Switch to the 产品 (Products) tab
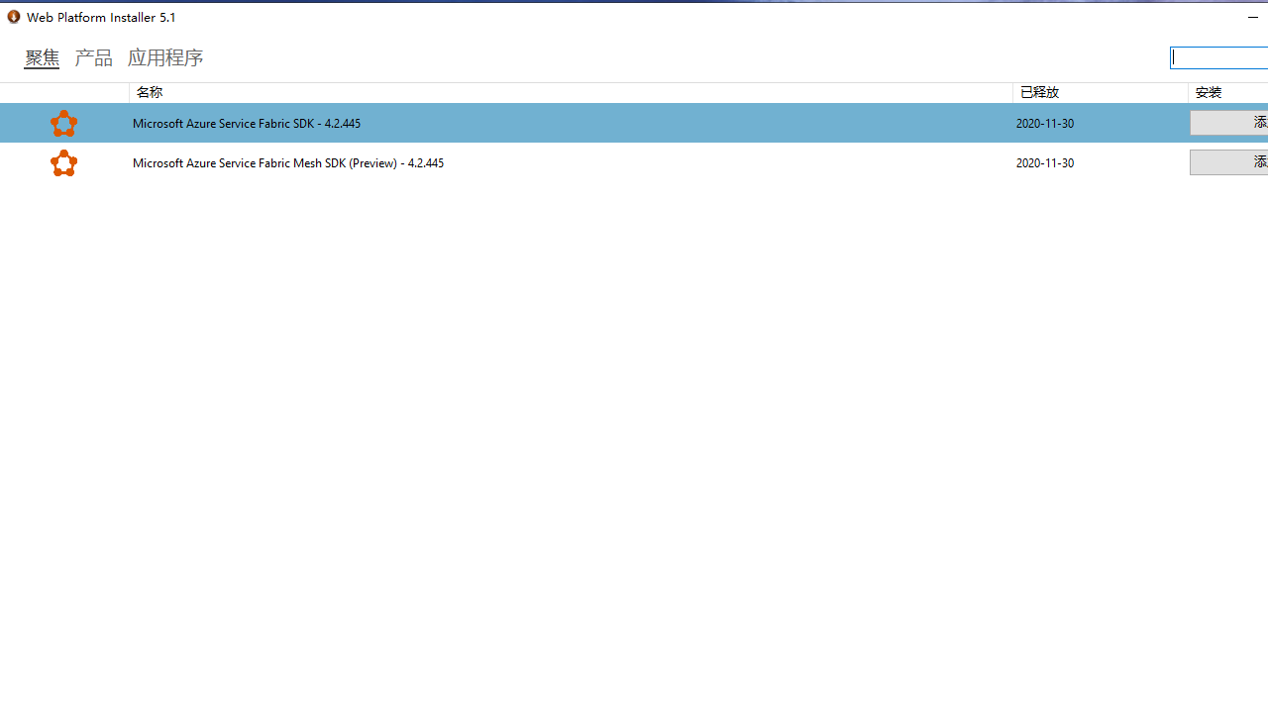This screenshot has height=713, width=1268. point(94,57)
